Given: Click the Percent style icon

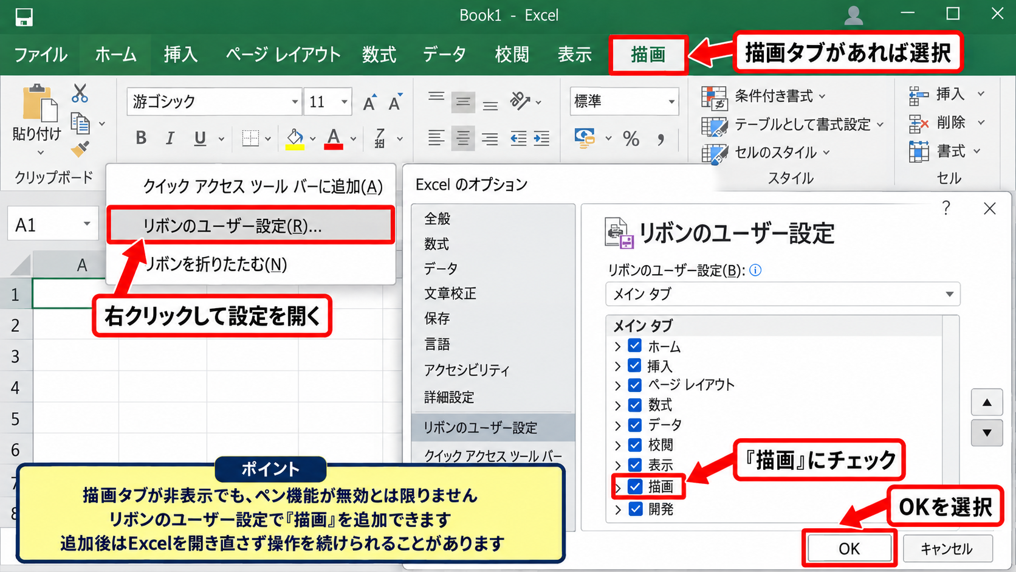Looking at the screenshot, I should coord(631,139).
